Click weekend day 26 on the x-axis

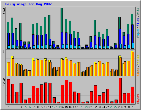112,107
